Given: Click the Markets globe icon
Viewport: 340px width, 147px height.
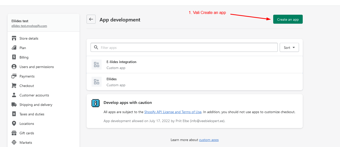Looking at the screenshot, I should [14, 143].
